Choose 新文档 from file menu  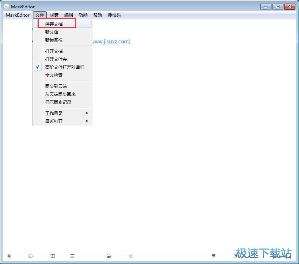pyautogui.click(x=63, y=32)
